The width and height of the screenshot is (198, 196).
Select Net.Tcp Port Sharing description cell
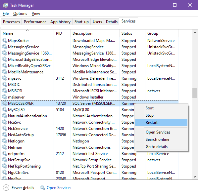point(94,166)
